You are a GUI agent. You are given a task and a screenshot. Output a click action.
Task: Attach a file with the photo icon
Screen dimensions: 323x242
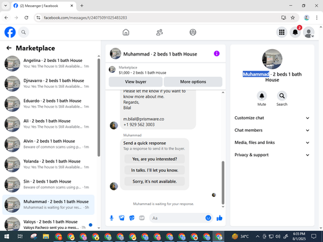(121, 218)
